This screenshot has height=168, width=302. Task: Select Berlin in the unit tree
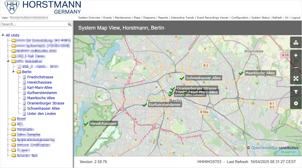click(x=27, y=72)
